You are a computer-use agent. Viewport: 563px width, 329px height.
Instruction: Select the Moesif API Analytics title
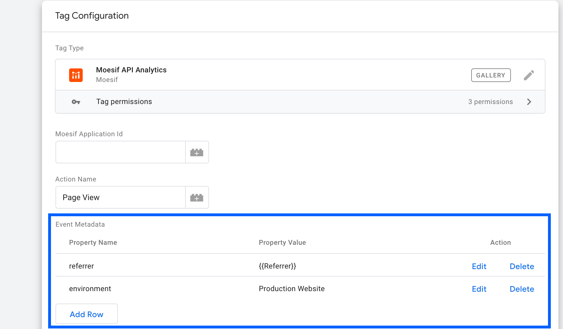[x=131, y=70]
